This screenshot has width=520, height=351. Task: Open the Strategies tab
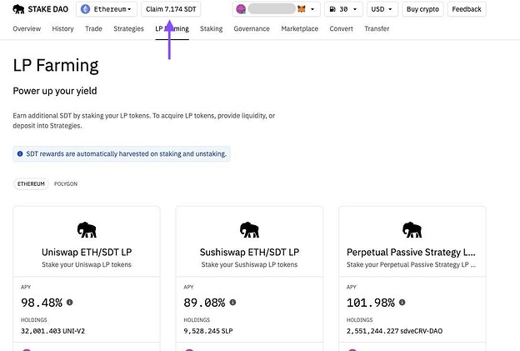click(128, 29)
